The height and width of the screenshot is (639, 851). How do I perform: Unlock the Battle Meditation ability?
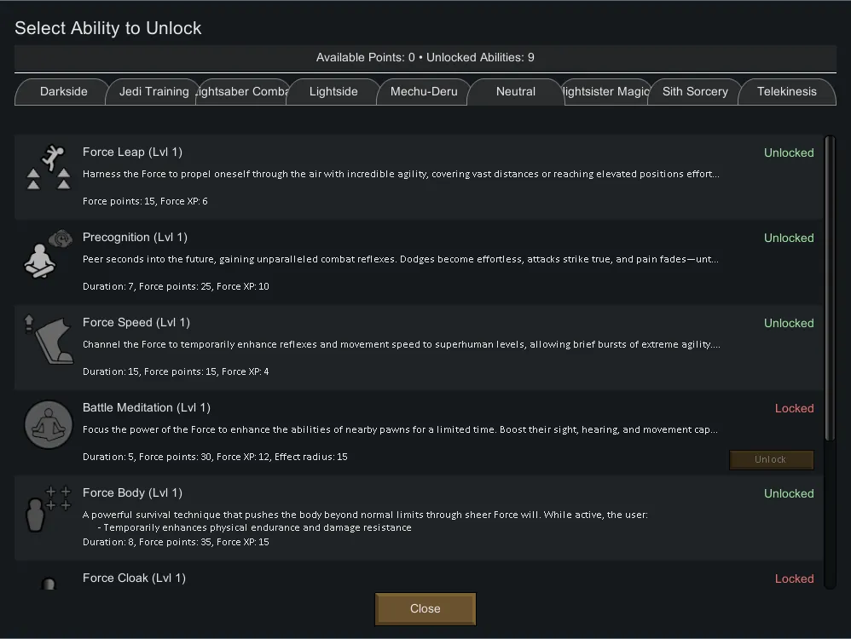[x=771, y=460]
